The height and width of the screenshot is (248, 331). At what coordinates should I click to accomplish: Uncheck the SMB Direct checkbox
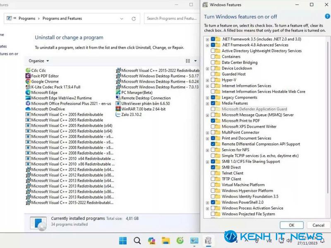(x=213, y=167)
